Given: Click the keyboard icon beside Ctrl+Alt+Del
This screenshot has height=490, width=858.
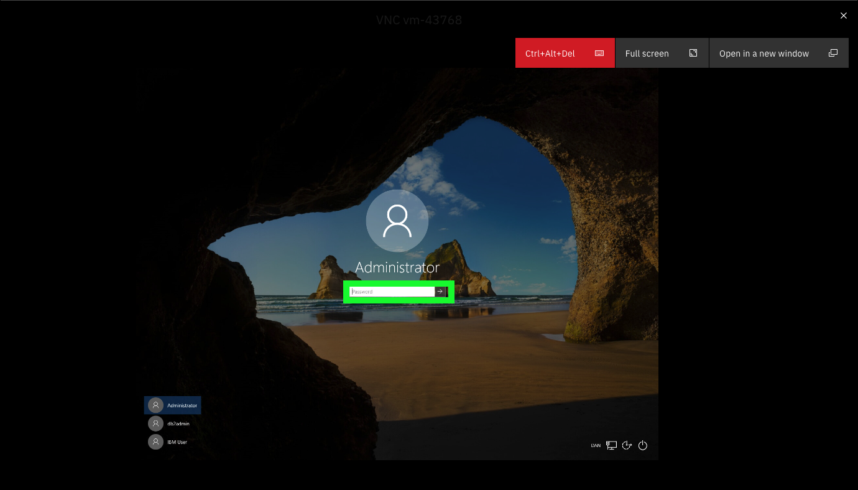Looking at the screenshot, I should (x=599, y=53).
